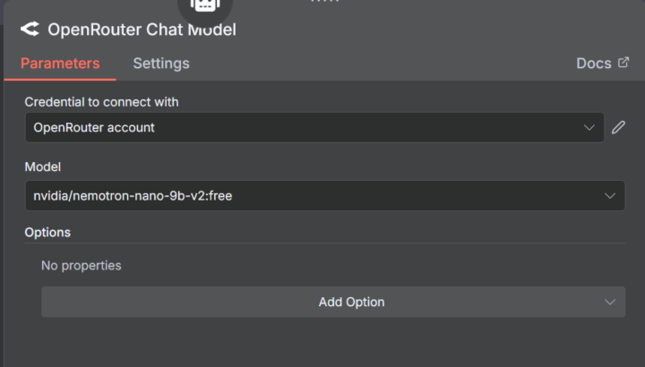Viewport: 645px width, 367px height.
Task: Open the nvidia/nemotron-nano-9b-v2:free model dropdown
Action: click(325, 196)
